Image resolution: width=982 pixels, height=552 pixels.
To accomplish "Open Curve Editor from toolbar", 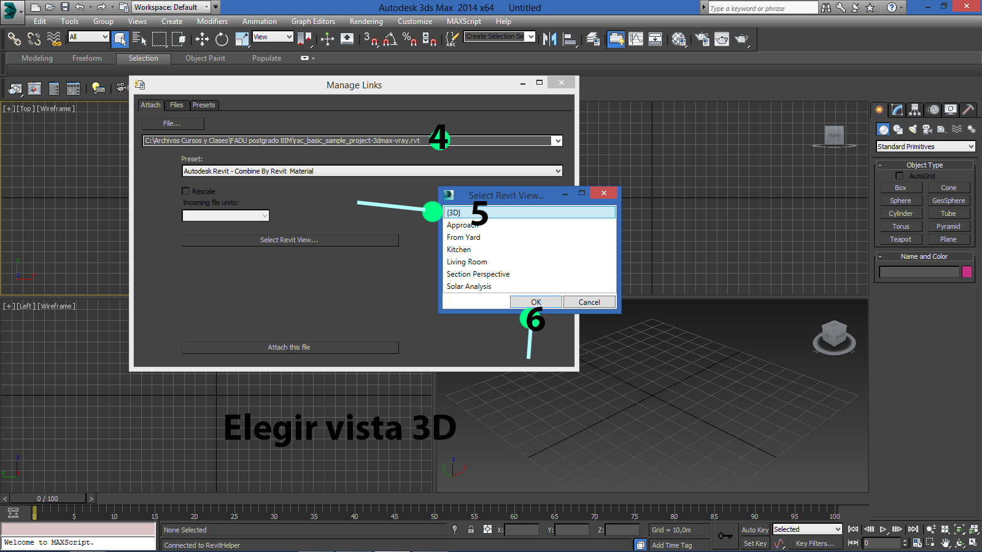I will coord(636,39).
